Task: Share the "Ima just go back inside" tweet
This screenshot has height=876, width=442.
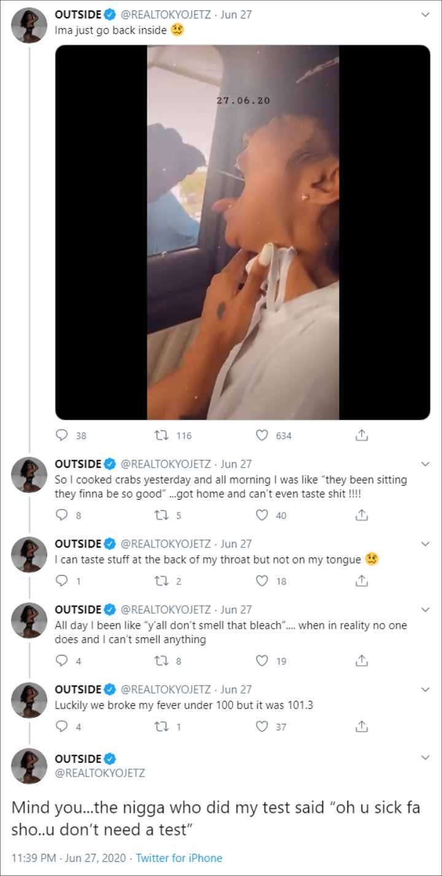Action: (x=362, y=435)
